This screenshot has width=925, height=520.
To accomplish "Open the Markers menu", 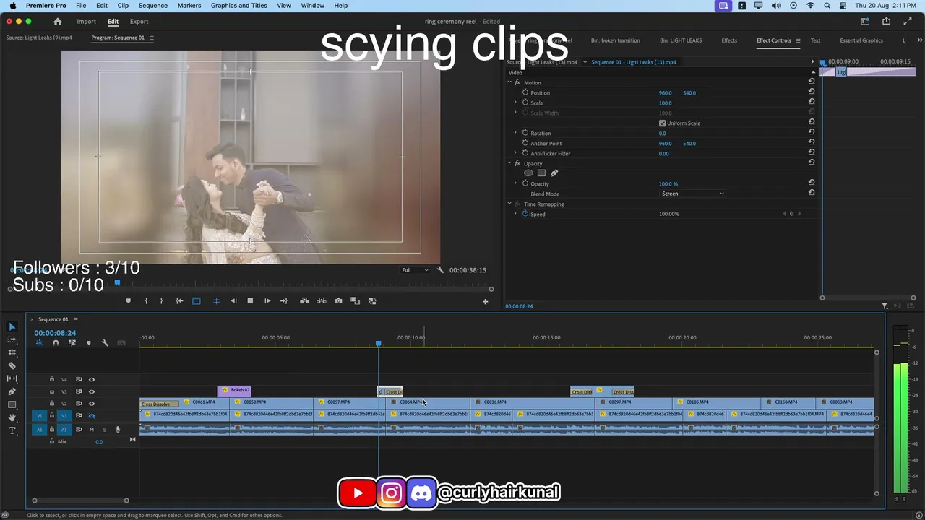I will (189, 6).
